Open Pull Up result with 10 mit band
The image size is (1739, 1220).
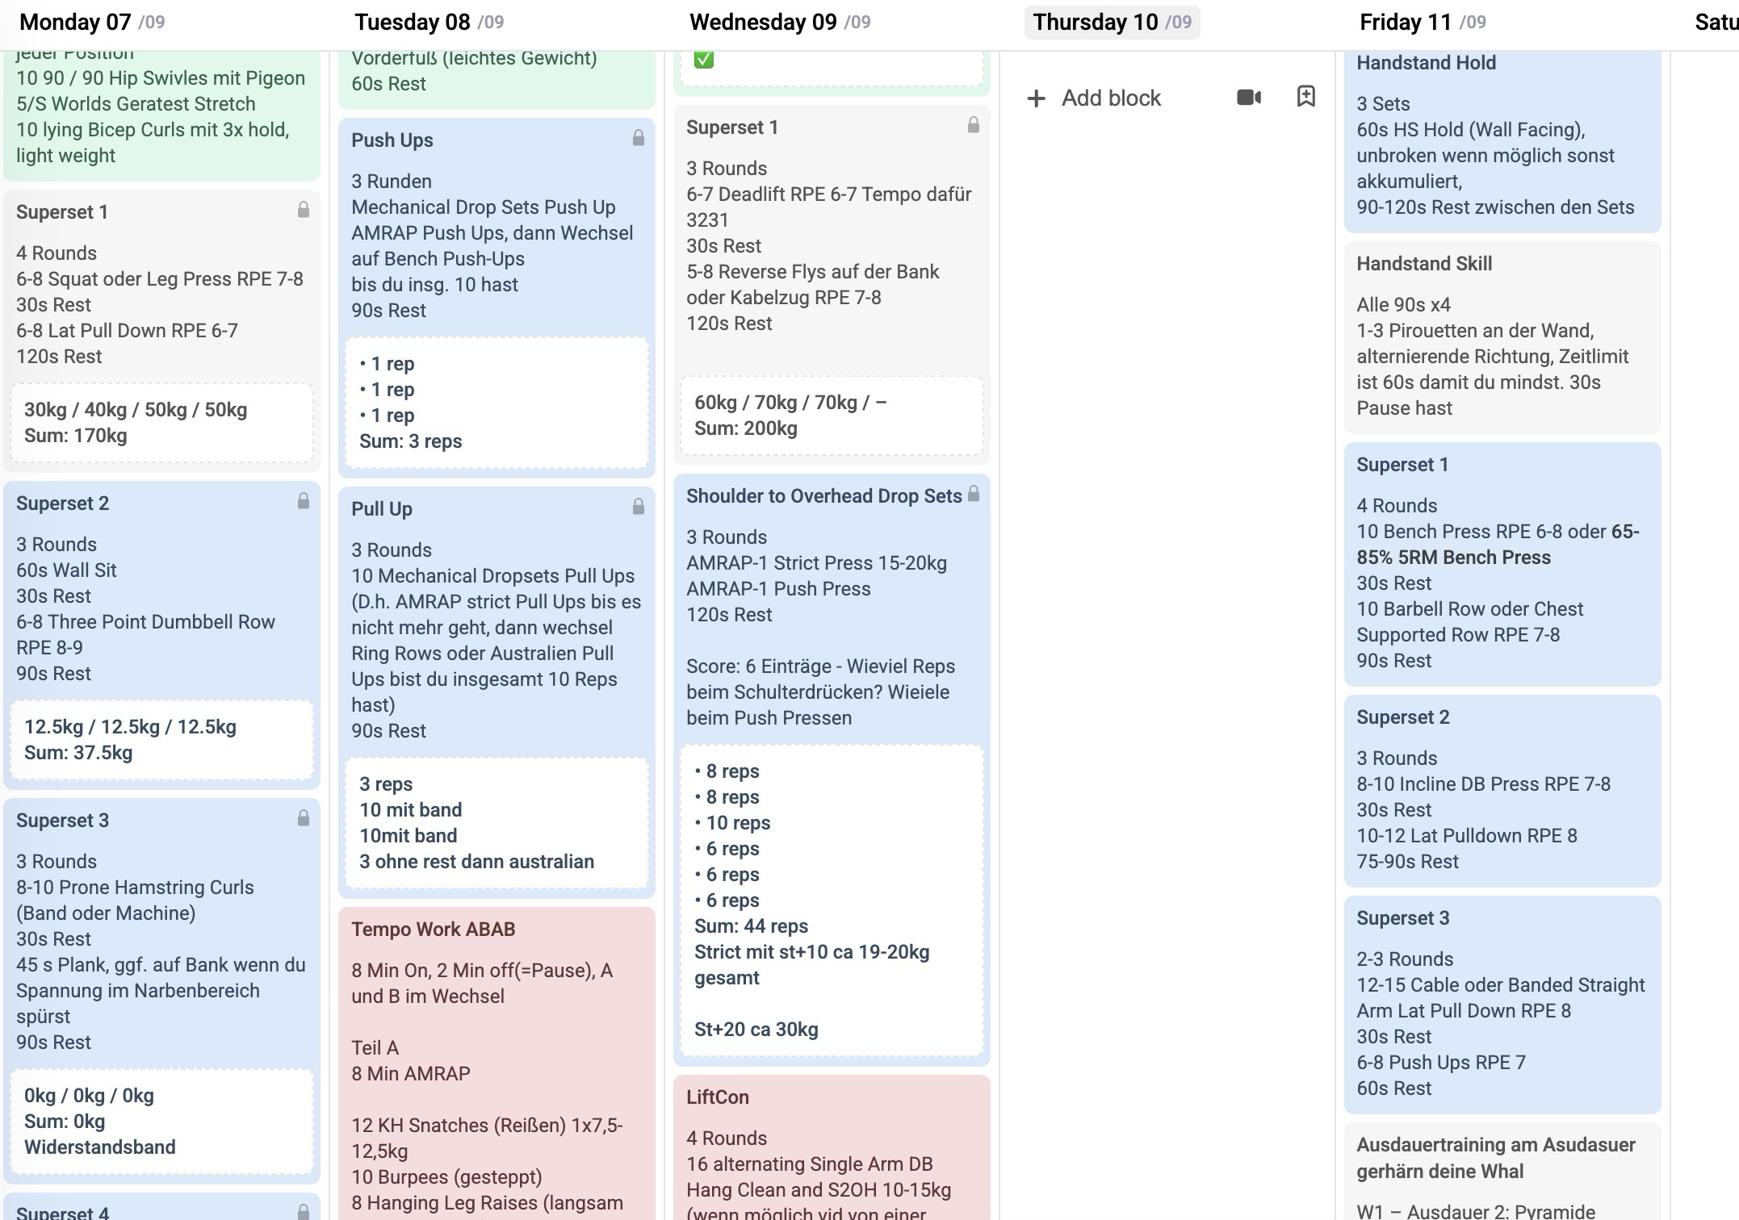click(x=497, y=823)
